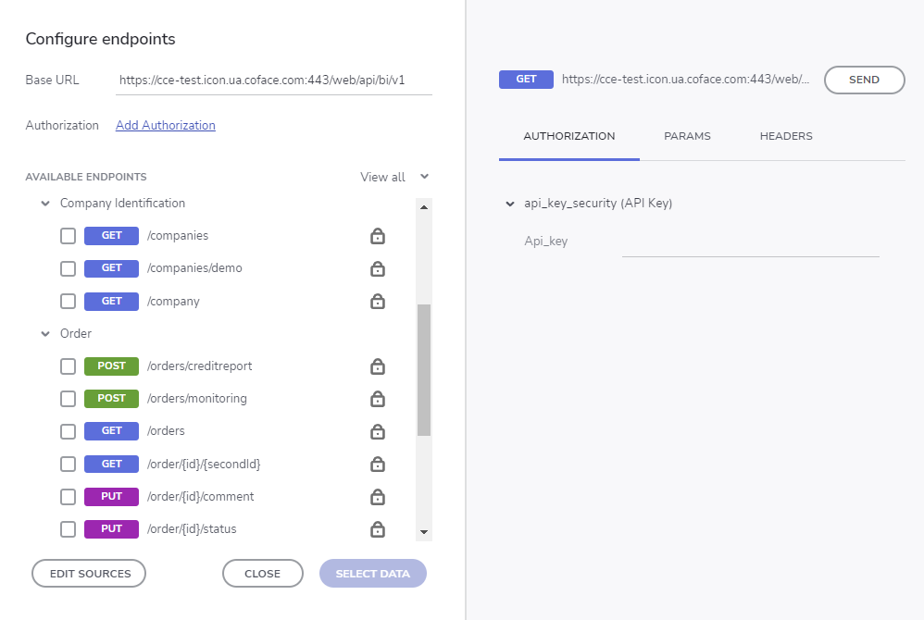This screenshot has width=924, height=620.
Task: Check the GET /companies endpoint checkbox
Action: tap(68, 236)
